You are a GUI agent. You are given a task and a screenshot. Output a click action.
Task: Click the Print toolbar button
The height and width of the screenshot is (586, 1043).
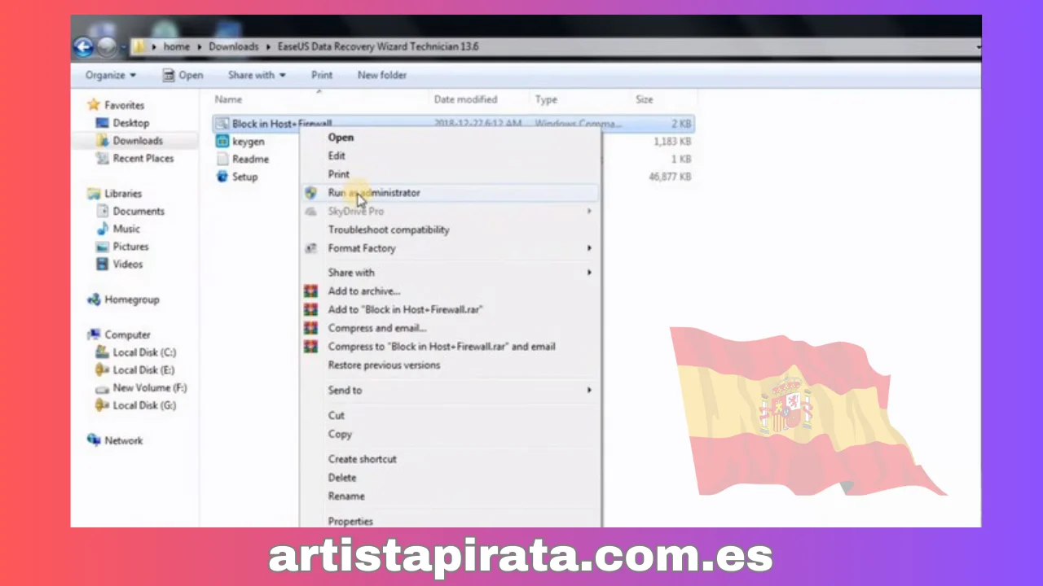(x=322, y=75)
